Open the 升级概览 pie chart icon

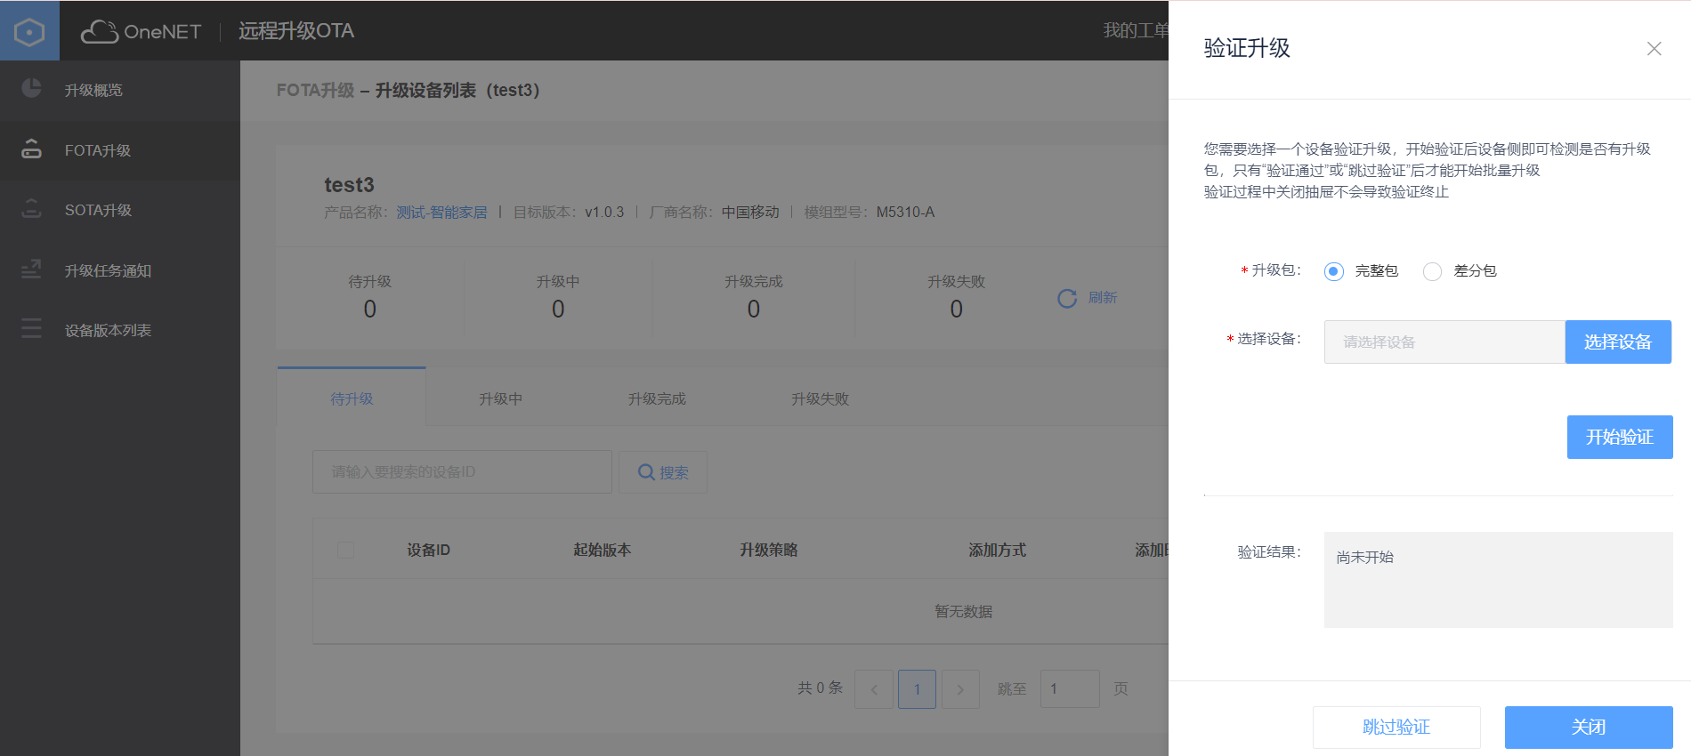point(31,89)
